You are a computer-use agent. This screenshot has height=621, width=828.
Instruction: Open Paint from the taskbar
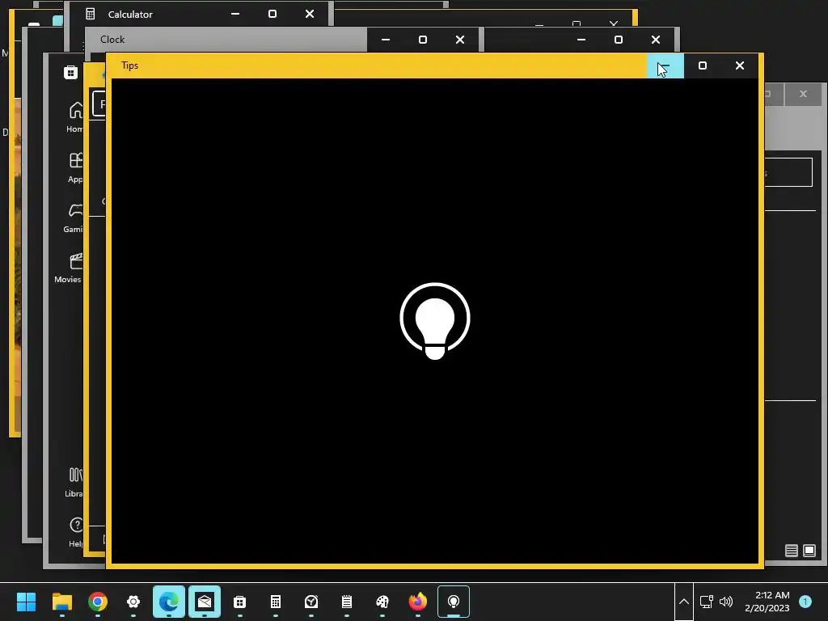point(382,602)
